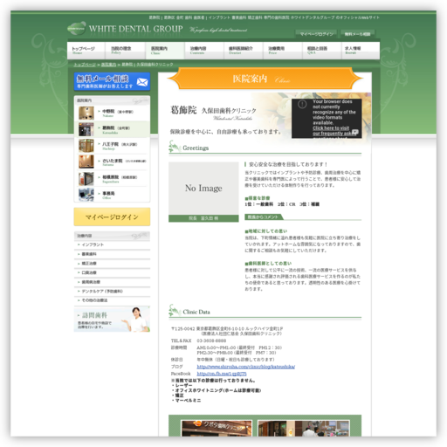Screen dimensions: 447x447
Task: Open the Q&A nav tab
Action: 322,51
